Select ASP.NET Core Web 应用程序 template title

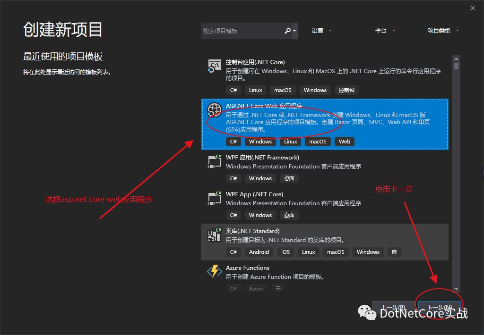(264, 106)
